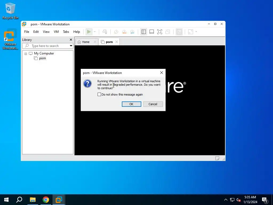Image resolution: width=273 pixels, height=205 pixels.
Task: Click Revert to Snapshot icon
Action: pyautogui.click(x=124, y=32)
